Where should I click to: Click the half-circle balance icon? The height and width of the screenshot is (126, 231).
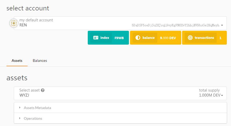pos(138,38)
